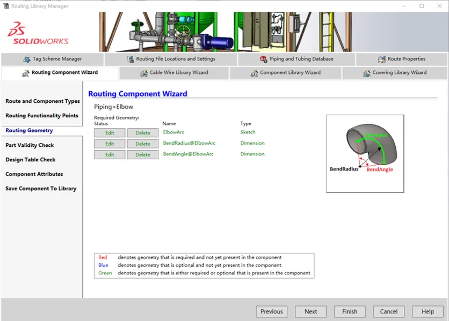The image size is (449, 321).
Task: Click the SOLIDWORKS logo
Action: (38, 33)
